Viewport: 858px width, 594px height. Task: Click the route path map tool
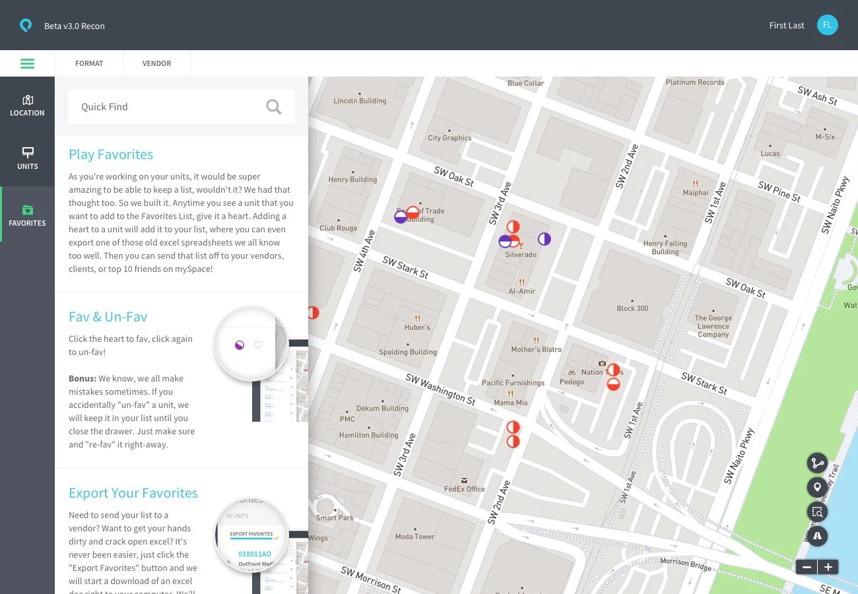(817, 463)
